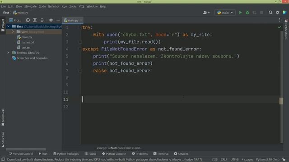This screenshot has width=289, height=162.
Task: Hide the Project panel with minus icon
Action: click(58, 20)
